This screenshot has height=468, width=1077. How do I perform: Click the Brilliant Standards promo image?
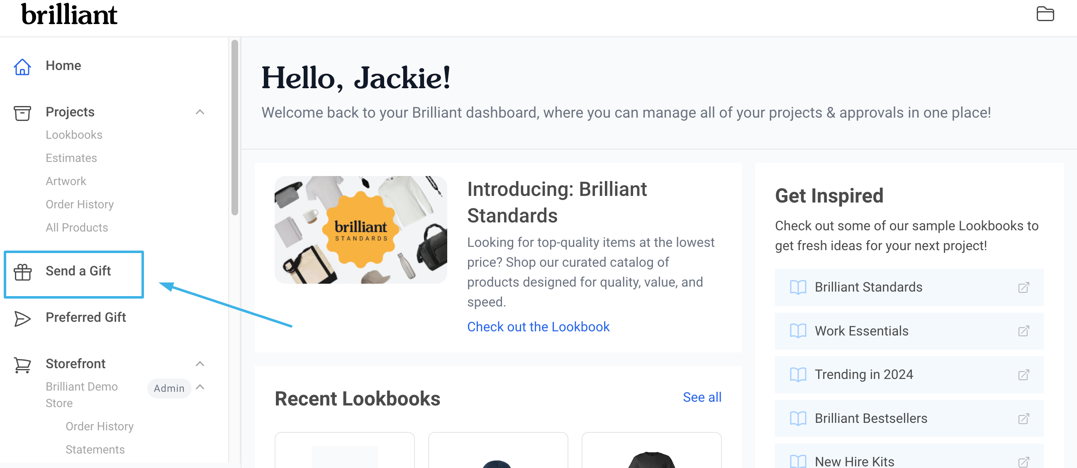coord(361,229)
